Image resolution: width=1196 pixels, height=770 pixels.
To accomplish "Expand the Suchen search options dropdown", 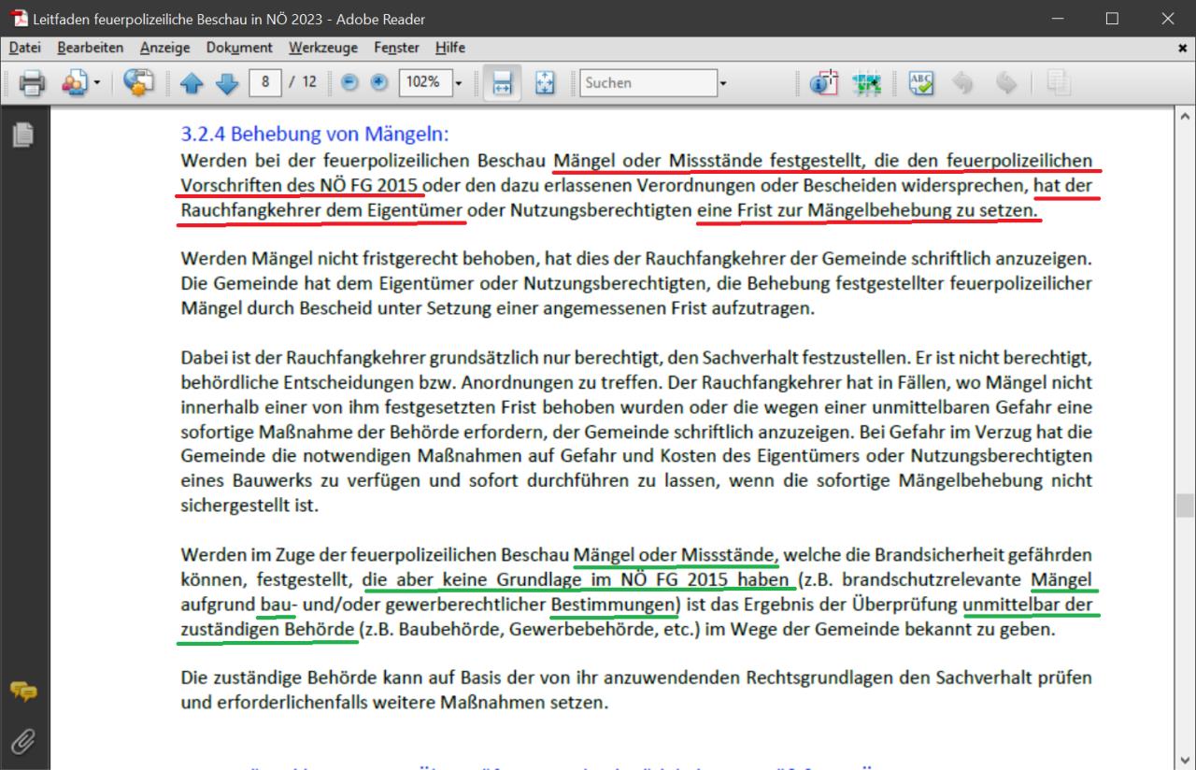I will tap(722, 83).
